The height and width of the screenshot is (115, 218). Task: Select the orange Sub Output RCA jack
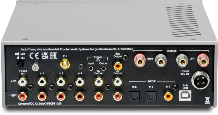coord(118,65)
